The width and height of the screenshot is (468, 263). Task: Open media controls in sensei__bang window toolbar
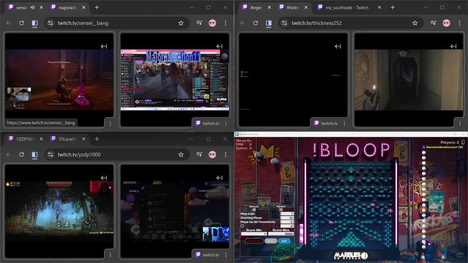point(199,23)
